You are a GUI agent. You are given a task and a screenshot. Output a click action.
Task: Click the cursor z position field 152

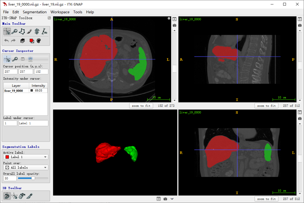[x=41, y=72]
